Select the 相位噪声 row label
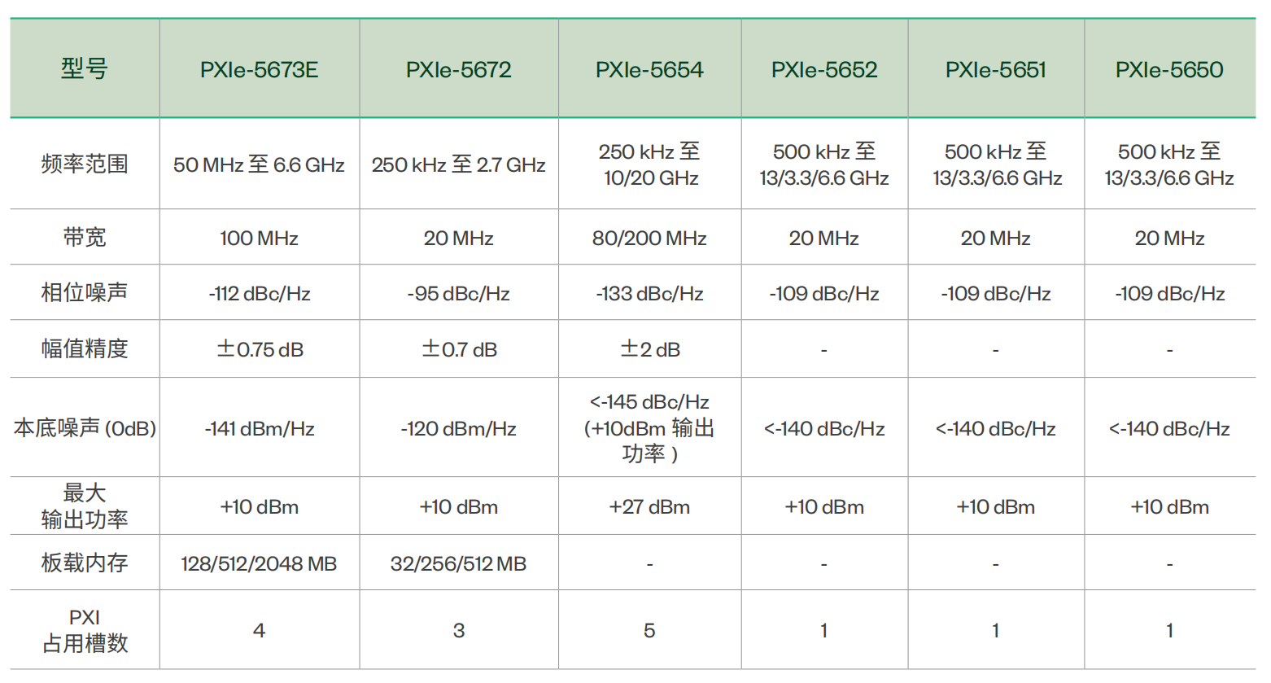Screen dimensions: 1271x683 pyautogui.click(x=85, y=293)
